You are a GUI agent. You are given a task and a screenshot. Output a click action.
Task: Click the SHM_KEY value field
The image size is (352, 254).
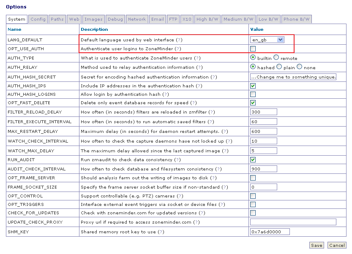pyautogui.click(x=270, y=232)
